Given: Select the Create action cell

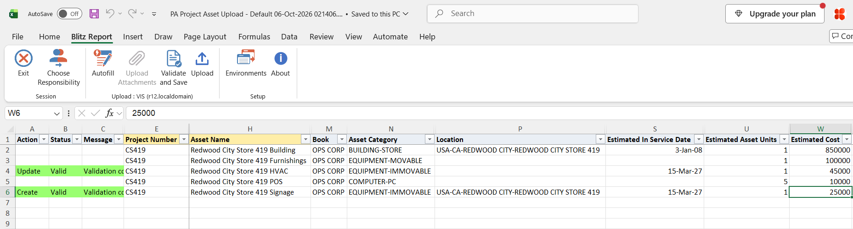Looking at the screenshot, I should point(32,192).
